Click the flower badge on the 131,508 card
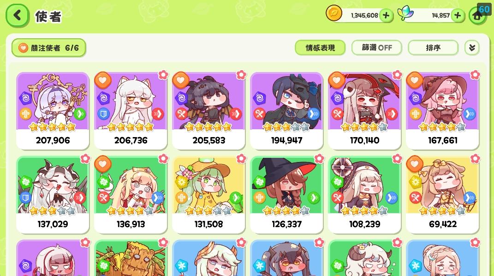The width and height of the screenshot is (494, 276). pyautogui.click(x=241, y=159)
